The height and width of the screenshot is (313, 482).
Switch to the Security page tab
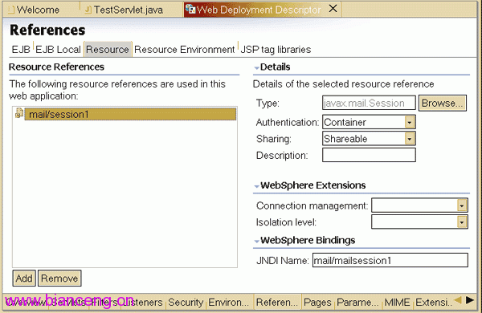pyautogui.click(x=186, y=303)
